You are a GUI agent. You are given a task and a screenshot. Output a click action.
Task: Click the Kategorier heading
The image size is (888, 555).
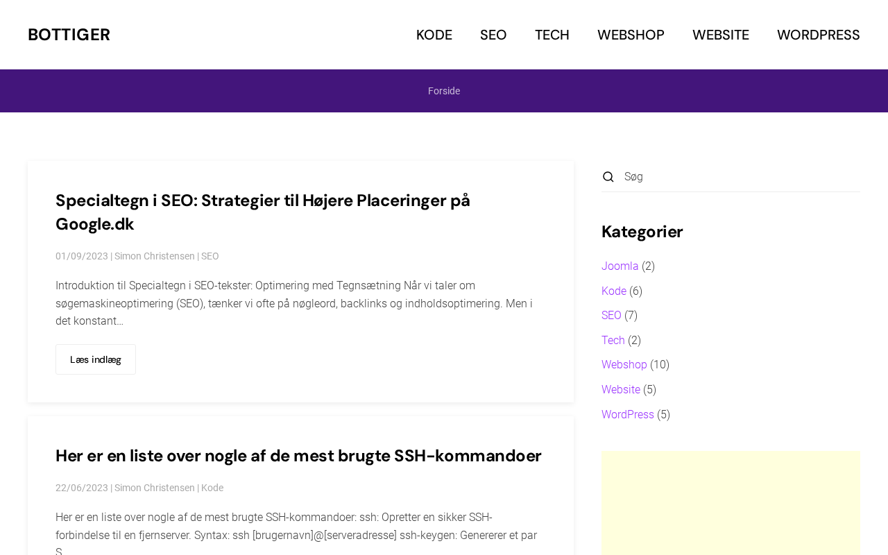642,232
